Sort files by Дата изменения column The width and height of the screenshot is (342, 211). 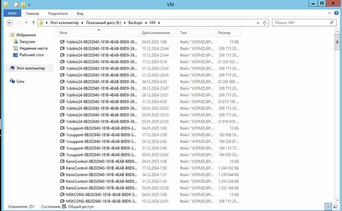click(x=156, y=33)
